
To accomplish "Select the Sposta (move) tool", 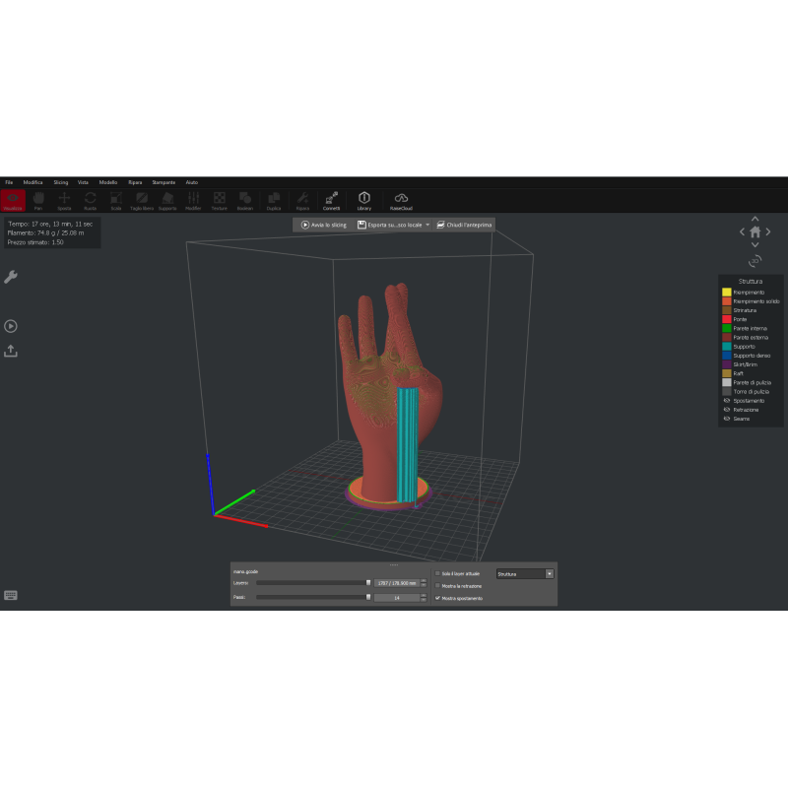I will pos(63,200).
